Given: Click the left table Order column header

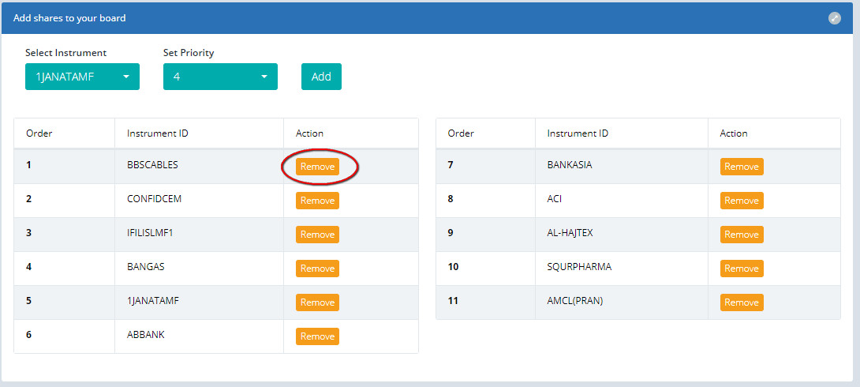Looking at the screenshot, I should click(x=39, y=133).
